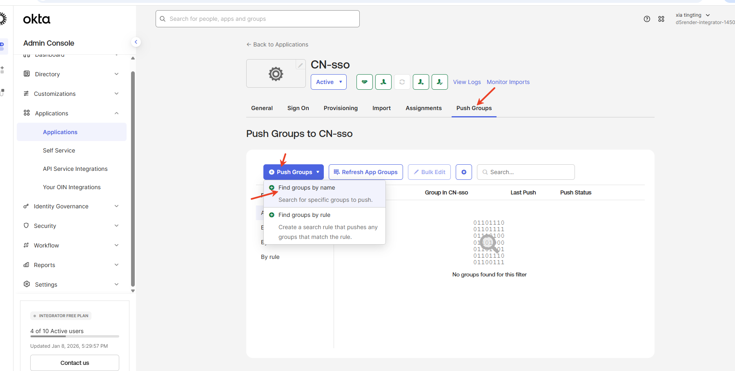Collapse the sidebar with the chevron arrow
This screenshot has width=735, height=371.
(136, 42)
